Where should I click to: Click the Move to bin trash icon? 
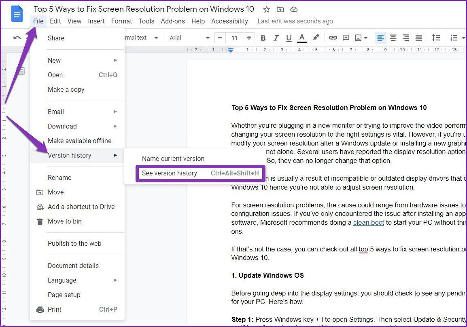click(40, 222)
